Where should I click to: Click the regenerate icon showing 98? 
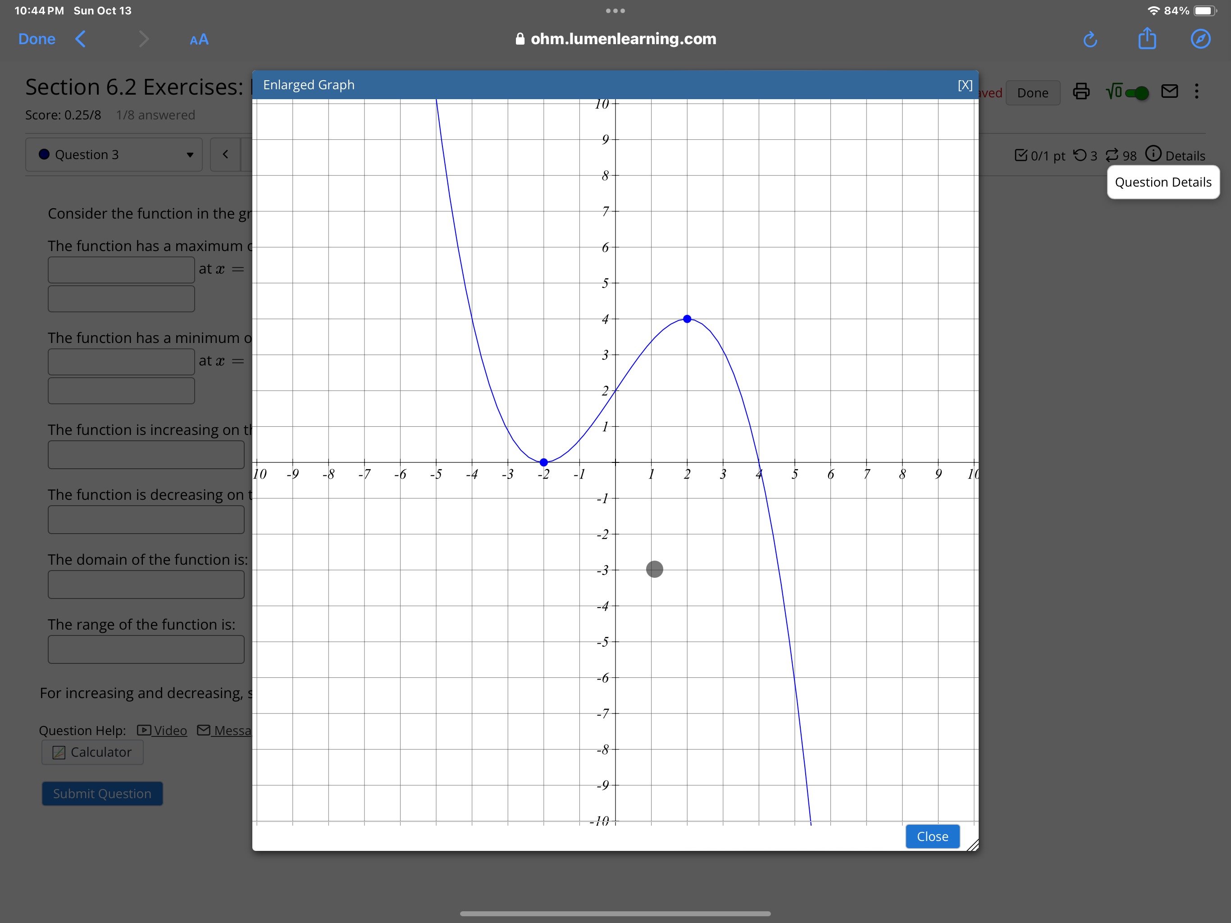[x=1111, y=155]
